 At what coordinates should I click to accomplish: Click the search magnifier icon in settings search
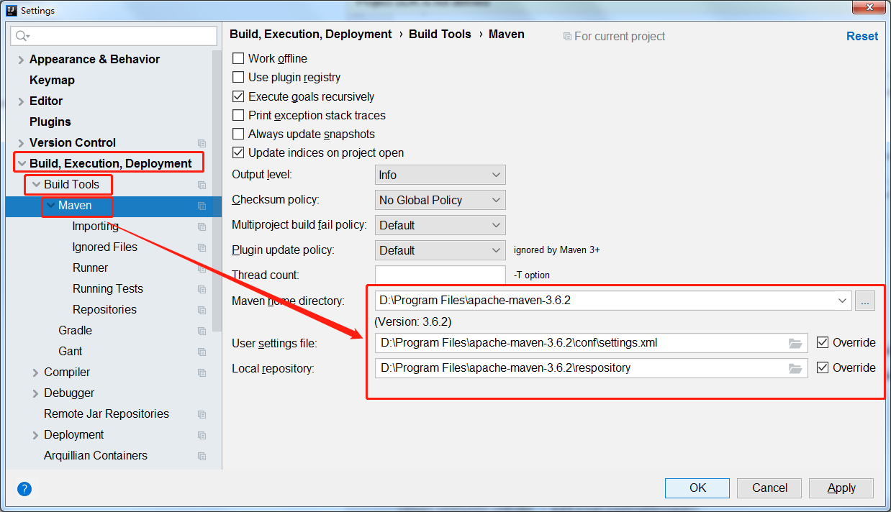pyautogui.click(x=22, y=36)
